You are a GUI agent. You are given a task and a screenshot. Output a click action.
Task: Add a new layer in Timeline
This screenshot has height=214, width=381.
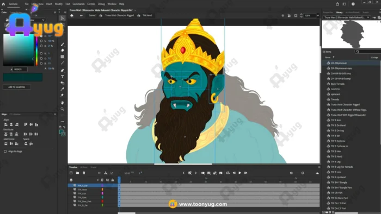[71, 173]
